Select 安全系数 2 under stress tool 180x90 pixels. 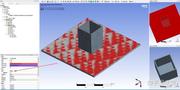14,37
